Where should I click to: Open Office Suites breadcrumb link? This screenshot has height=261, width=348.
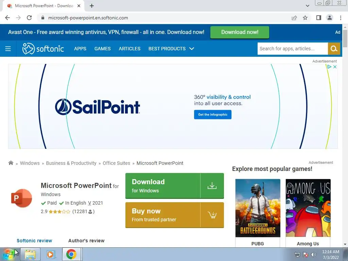(116, 163)
